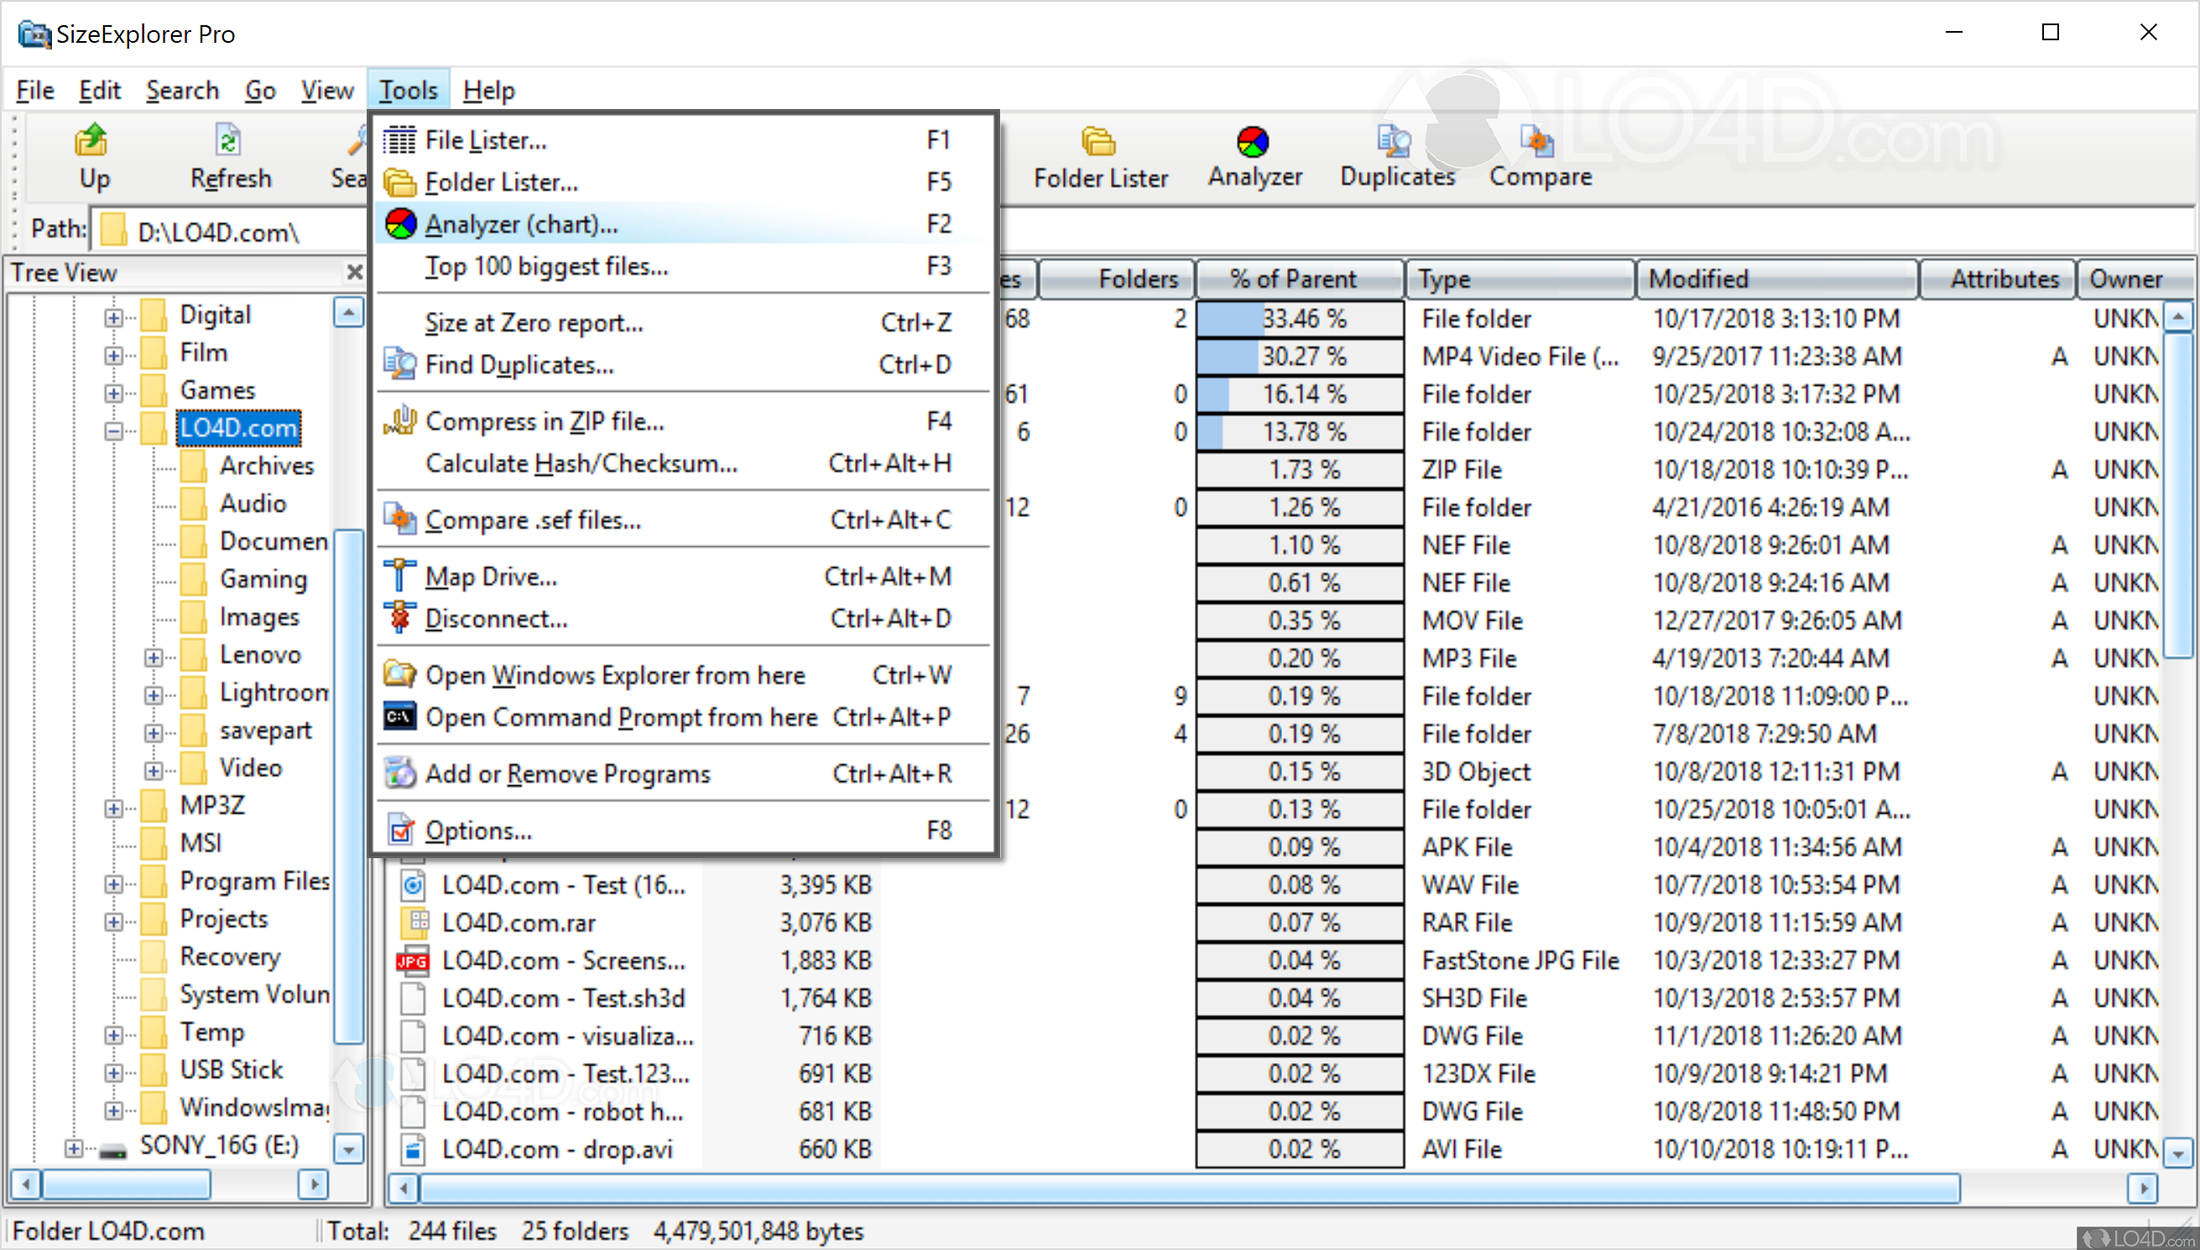Collapse the LO4D.com tree node
This screenshot has height=1250, width=2200.
tap(113, 430)
